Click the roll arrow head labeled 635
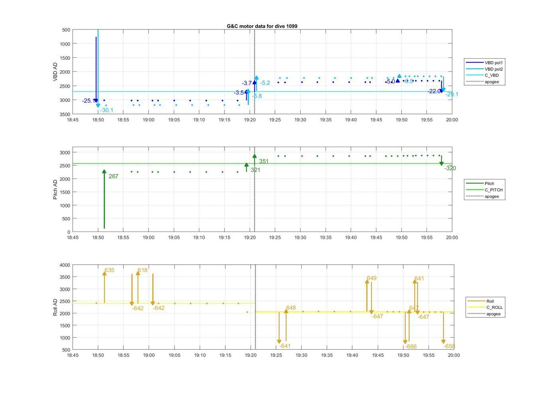This screenshot has height=393, width=558. click(104, 273)
